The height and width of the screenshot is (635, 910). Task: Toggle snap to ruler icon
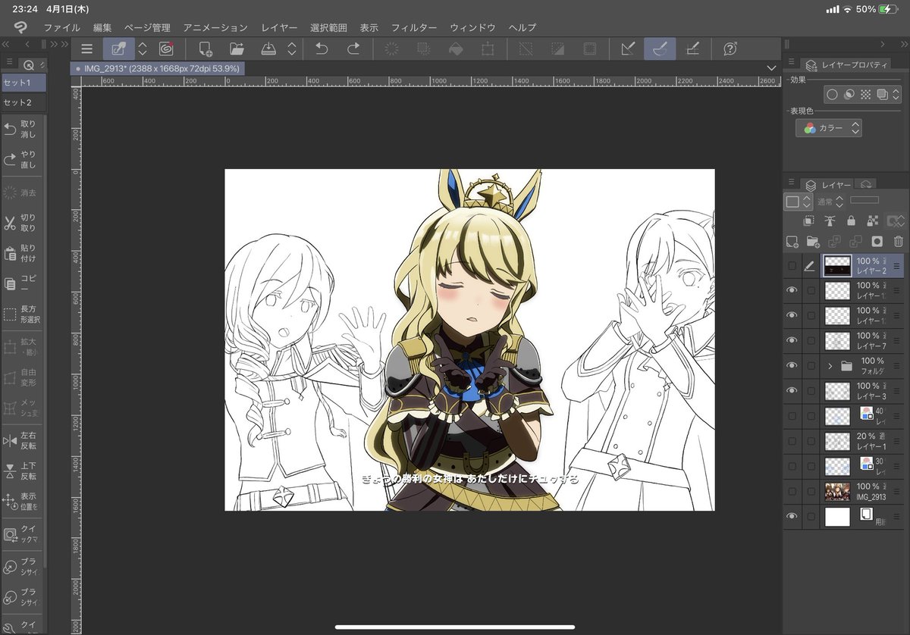pyautogui.click(x=628, y=49)
